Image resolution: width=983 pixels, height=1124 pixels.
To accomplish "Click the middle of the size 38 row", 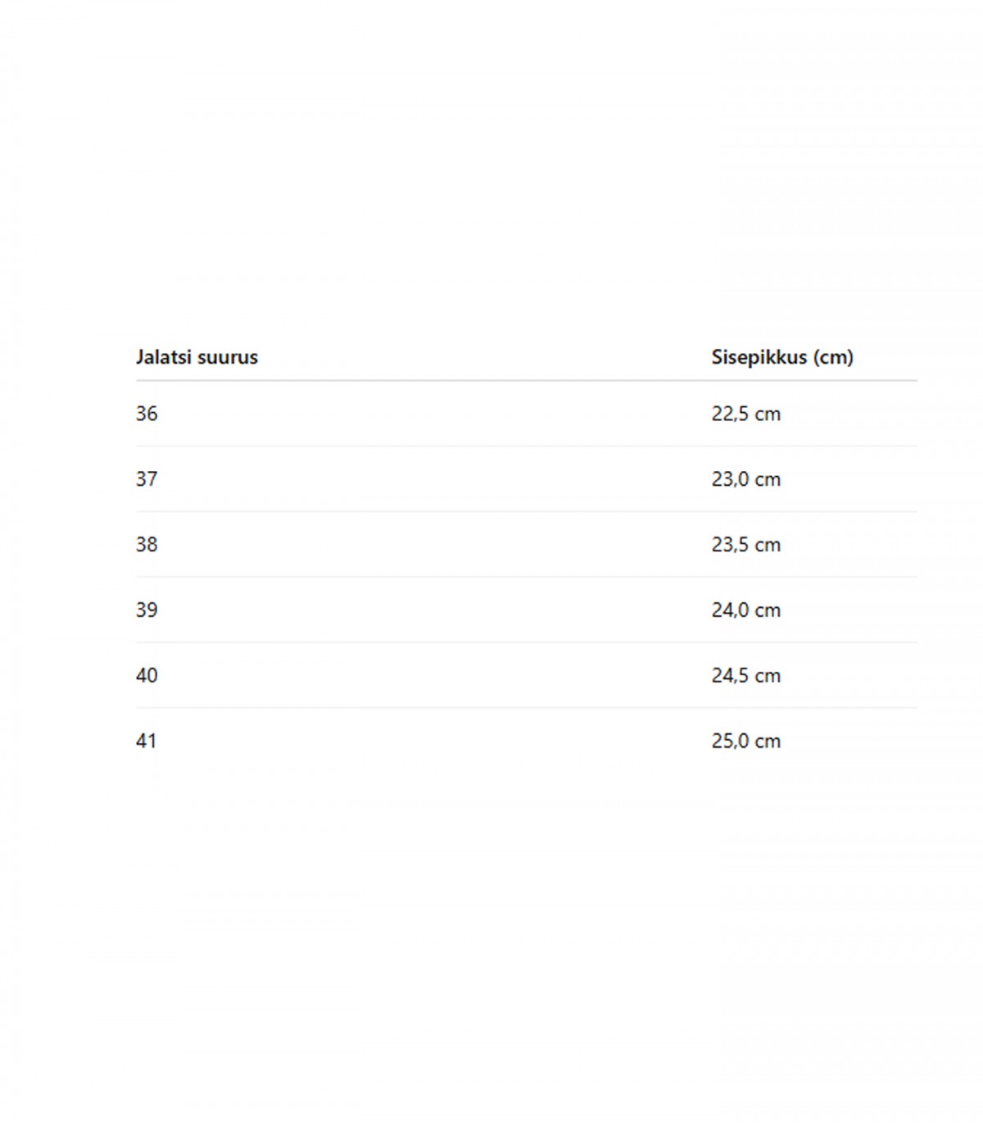I will click(x=527, y=545).
